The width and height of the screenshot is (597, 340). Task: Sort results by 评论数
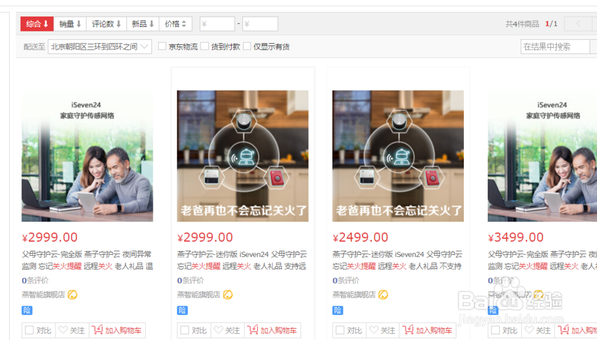(106, 24)
